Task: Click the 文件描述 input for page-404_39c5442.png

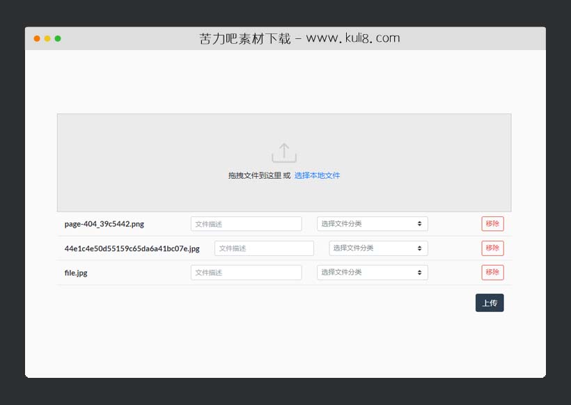Action: click(246, 223)
